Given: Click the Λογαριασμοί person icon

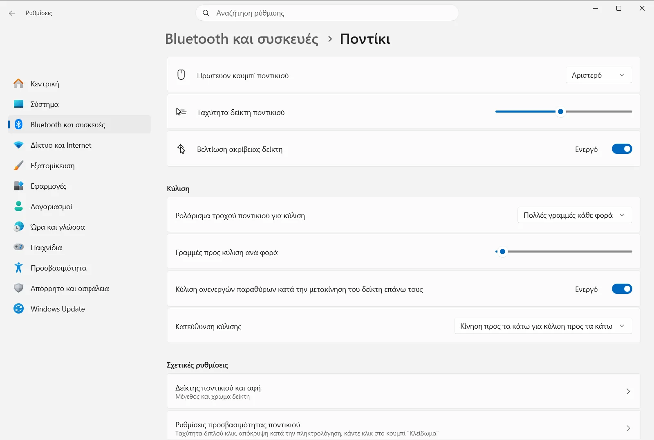Looking at the screenshot, I should pos(18,206).
